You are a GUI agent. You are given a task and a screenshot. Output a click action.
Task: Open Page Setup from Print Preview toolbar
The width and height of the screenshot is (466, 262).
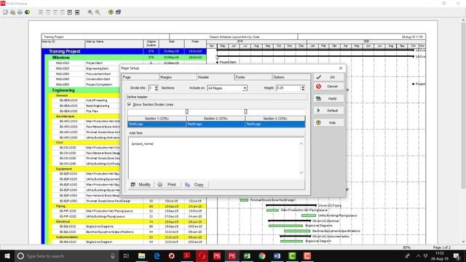tap(5, 12)
